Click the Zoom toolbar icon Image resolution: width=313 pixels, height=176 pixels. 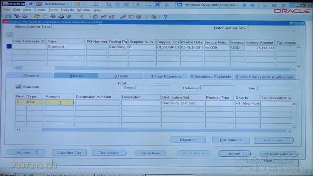(131, 17)
